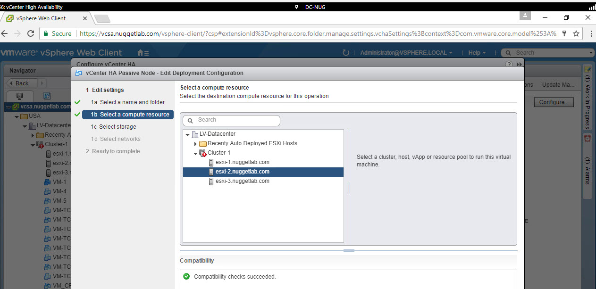The height and width of the screenshot is (289, 596).
Task: Reload the page in Chrome
Action: [x=31, y=34]
